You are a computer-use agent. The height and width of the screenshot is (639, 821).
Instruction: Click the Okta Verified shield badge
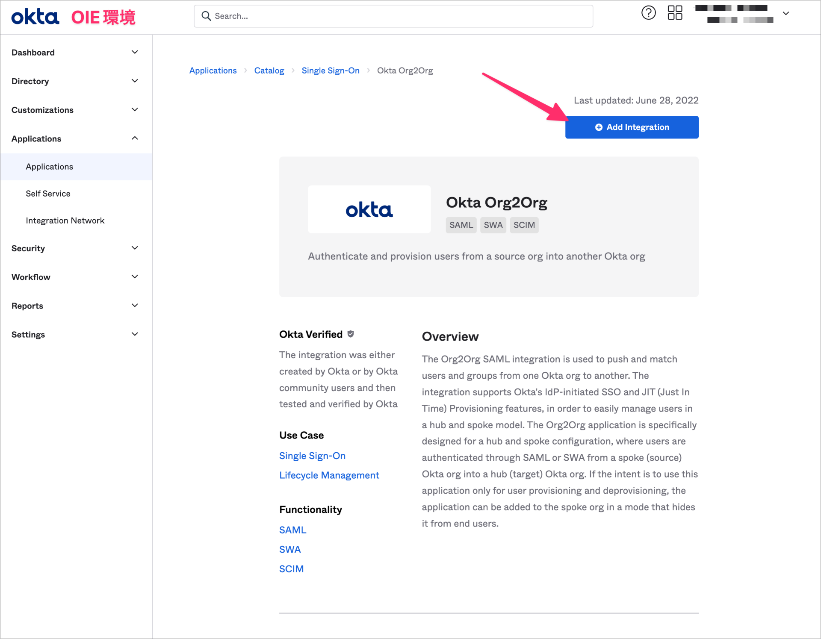click(351, 334)
